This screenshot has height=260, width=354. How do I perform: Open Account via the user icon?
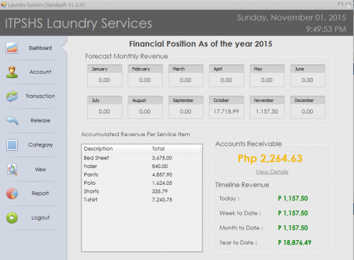12,72
